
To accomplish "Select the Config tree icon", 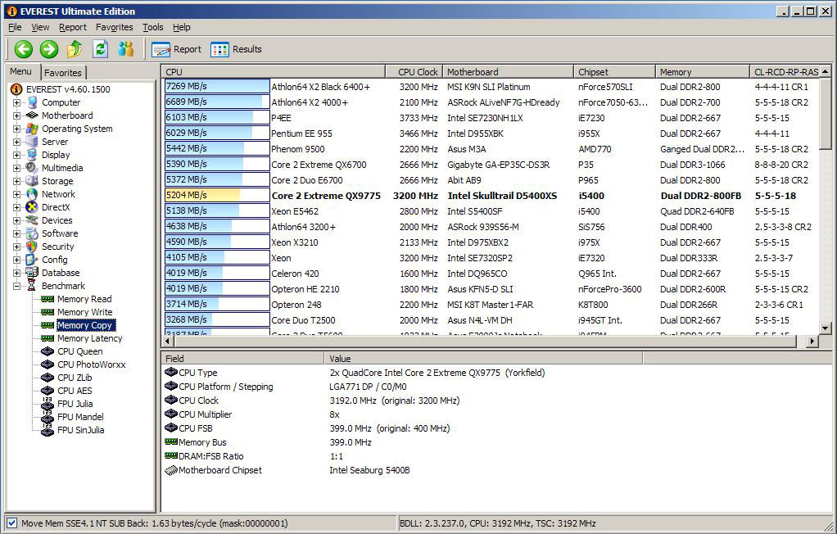I will click(x=32, y=260).
